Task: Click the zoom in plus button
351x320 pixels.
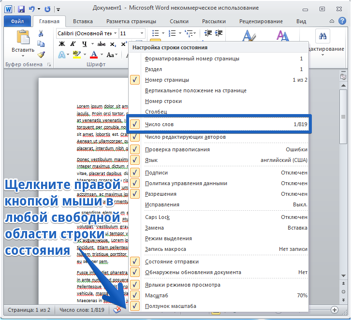Action: click(x=335, y=310)
